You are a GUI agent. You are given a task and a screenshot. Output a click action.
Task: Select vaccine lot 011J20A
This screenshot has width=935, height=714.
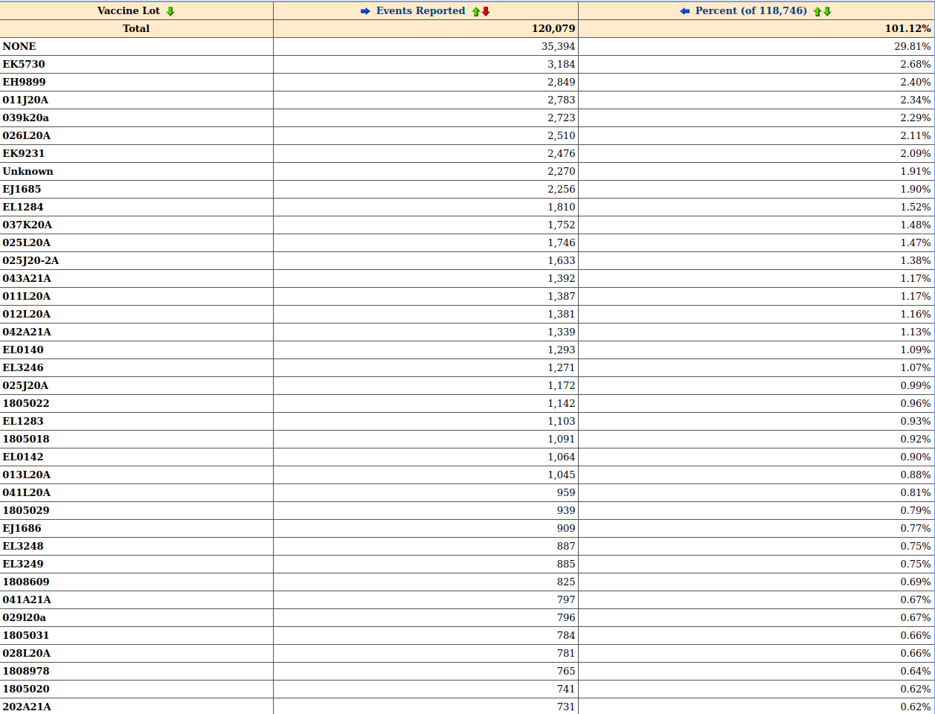click(25, 100)
